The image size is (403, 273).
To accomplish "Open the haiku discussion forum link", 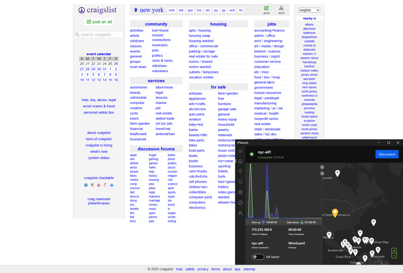I will pyautogui.click(x=152, y=167).
